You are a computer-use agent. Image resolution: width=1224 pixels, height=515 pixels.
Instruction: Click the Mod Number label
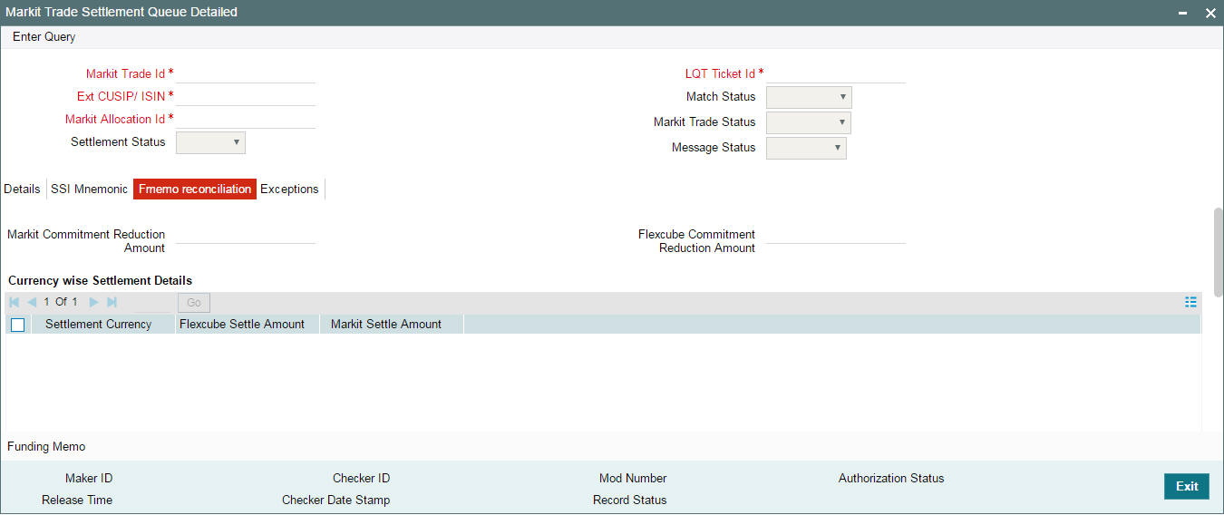tap(633, 478)
